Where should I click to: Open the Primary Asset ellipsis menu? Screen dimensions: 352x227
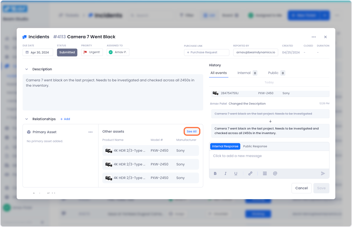tap(91, 132)
